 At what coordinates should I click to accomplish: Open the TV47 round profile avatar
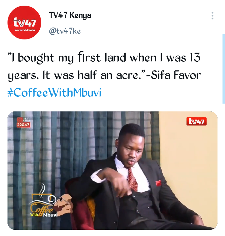[x=24, y=23]
